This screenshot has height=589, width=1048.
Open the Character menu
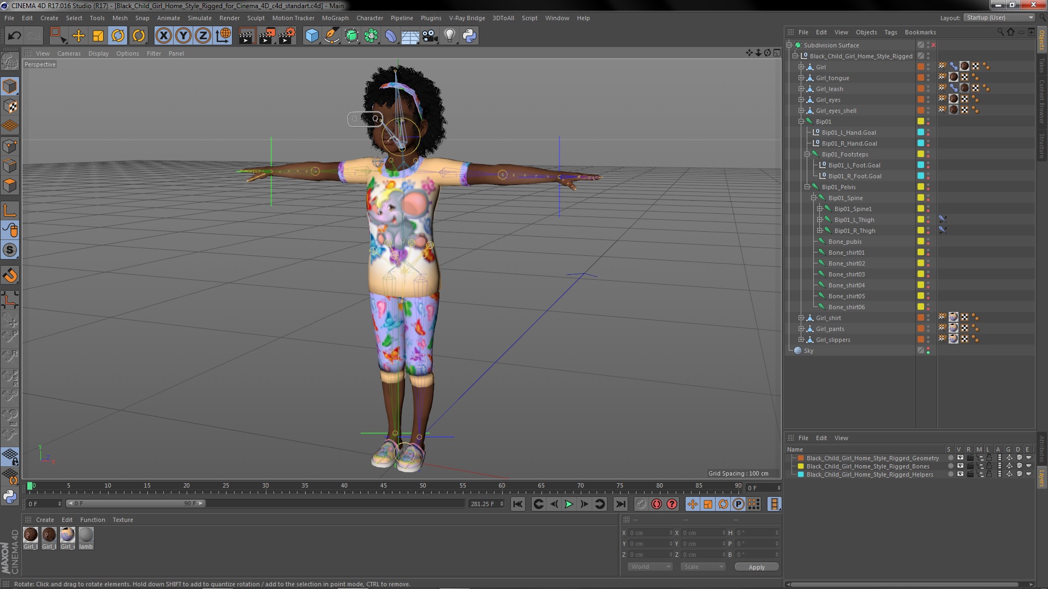point(370,18)
